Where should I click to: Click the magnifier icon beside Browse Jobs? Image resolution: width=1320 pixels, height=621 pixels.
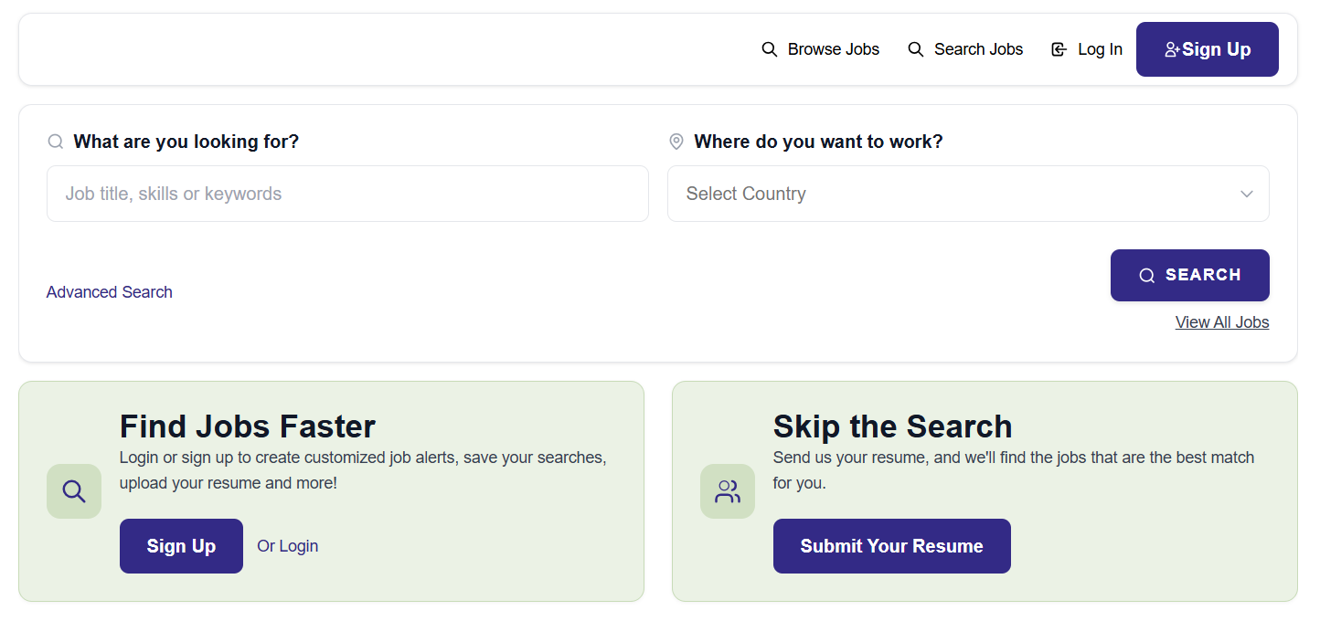click(770, 49)
